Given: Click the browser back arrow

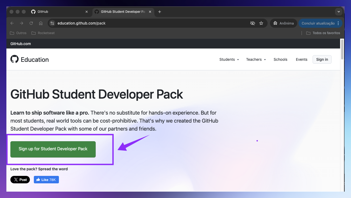Looking at the screenshot, I should coord(12,23).
